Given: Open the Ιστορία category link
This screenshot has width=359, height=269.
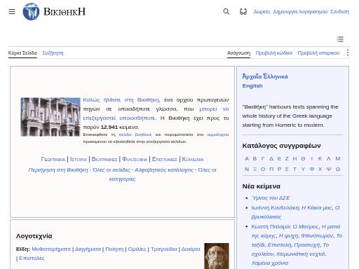Looking at the screenshot, I should 79,159.
